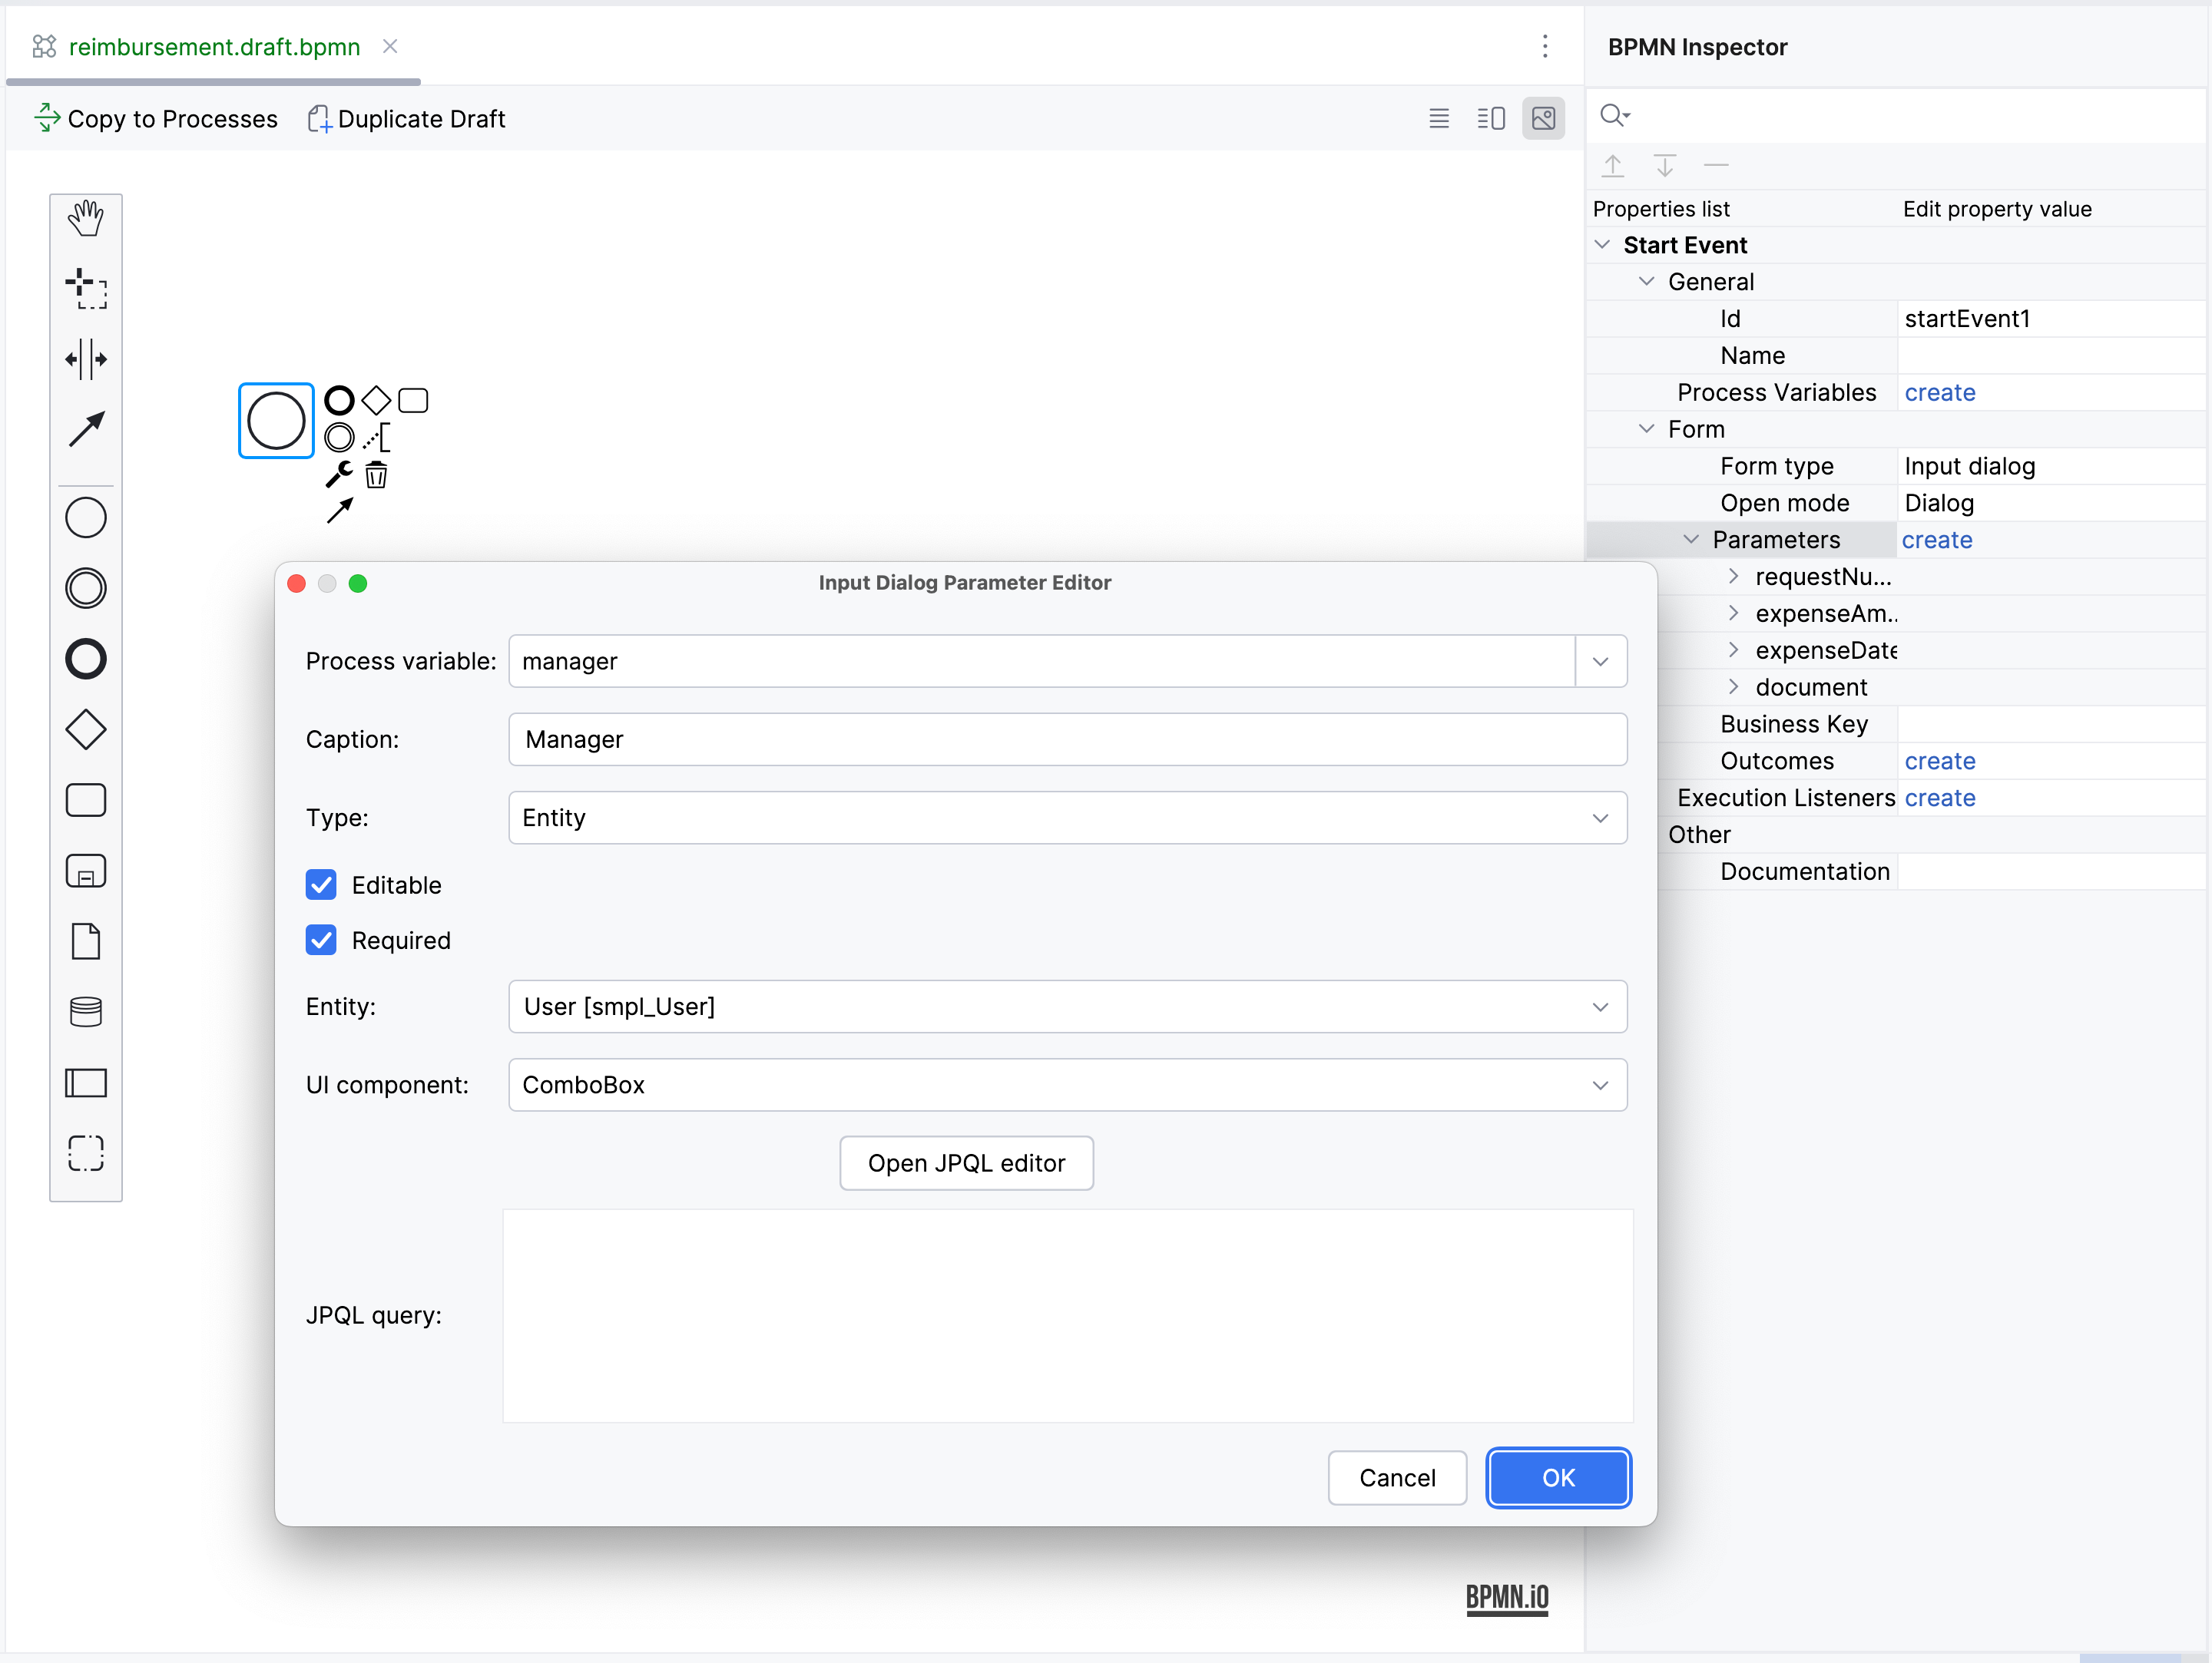The width and height of the screenshot is (2212, 1663).
Task: Click into the Caption text field
Action: coord(1067,739)
